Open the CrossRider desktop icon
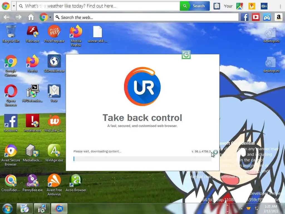This screenshot has width=285, height=214. click(x=11, y=183)
